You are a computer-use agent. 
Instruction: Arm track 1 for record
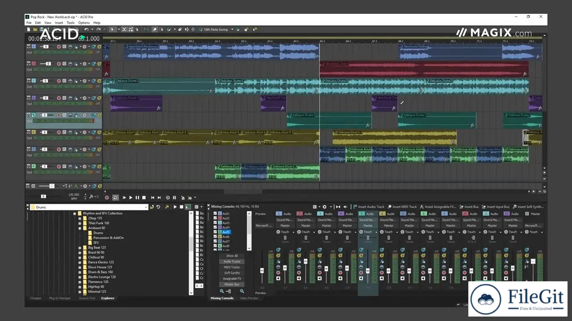(x=59, y=47)
